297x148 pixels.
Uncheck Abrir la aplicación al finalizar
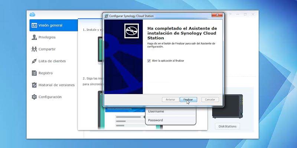[149, 61]
